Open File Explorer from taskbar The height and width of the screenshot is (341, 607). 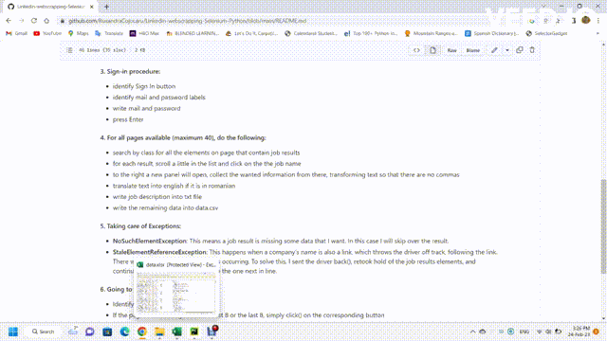pos(159,332)
